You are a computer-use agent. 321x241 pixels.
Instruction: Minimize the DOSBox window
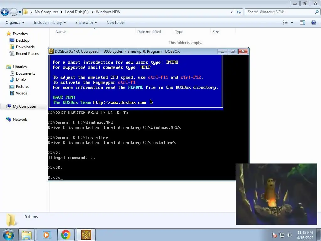coord(222,51)
